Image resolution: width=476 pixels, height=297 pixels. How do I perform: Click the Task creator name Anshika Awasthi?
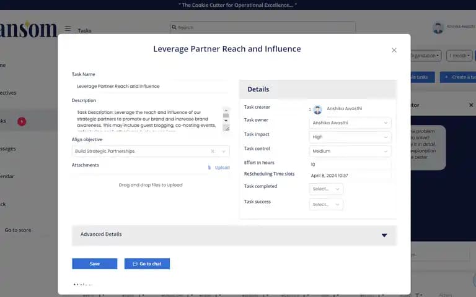344,108
